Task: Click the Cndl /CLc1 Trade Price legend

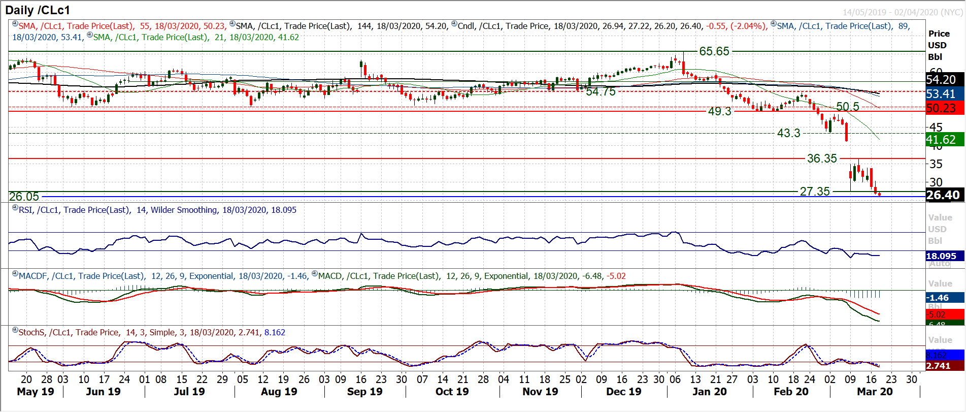Action: [612, 26]
